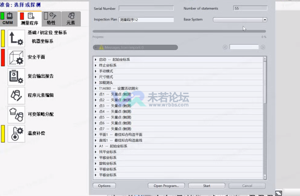Click the 复合输出报告 label text
This screenshot has width=300, height=196.
point(41,76)
